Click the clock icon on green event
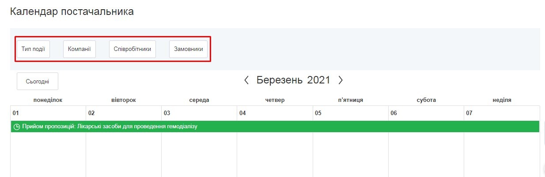The width and height of the screenshot is (545, 177). [x=17, y=127]
